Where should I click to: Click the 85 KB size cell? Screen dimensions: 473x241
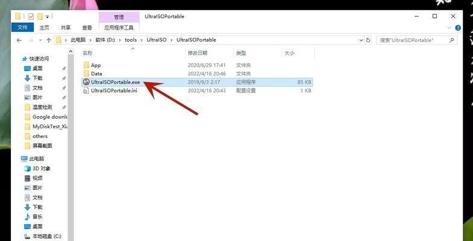coord(304,82)
